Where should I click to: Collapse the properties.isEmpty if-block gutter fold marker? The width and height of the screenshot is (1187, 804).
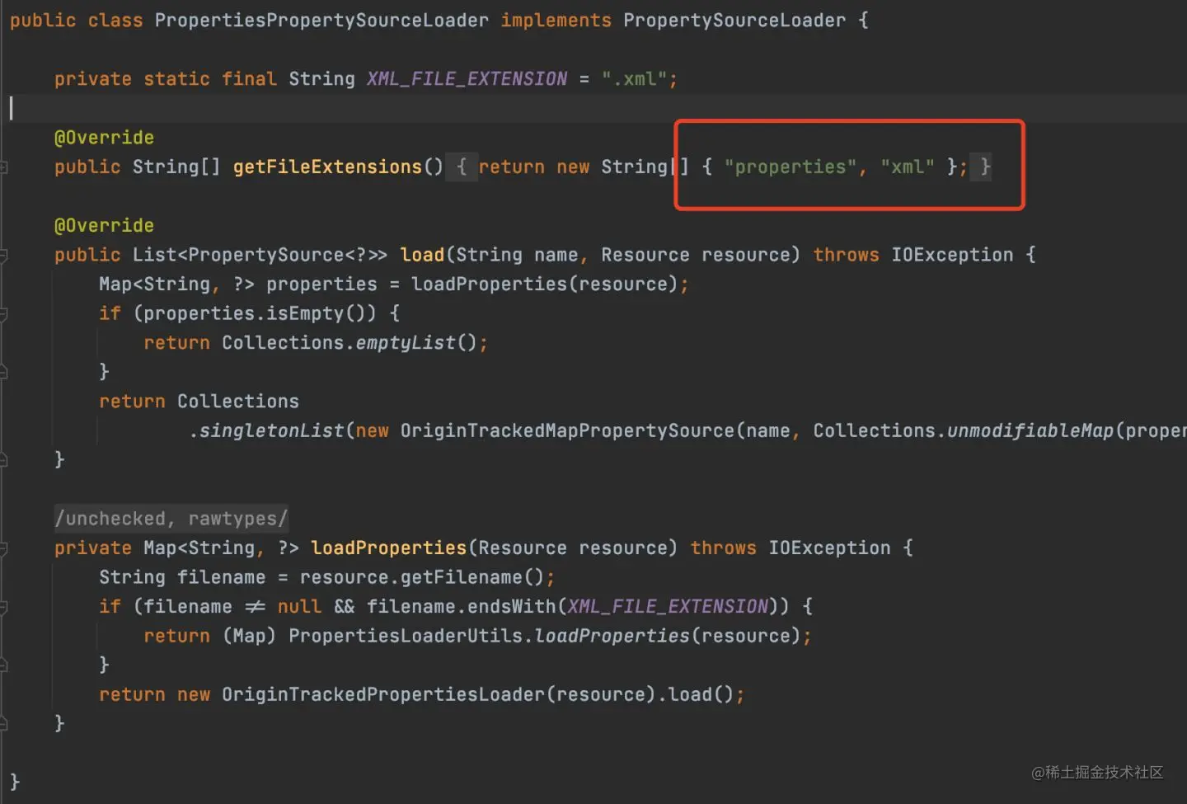tap(4, 313)
